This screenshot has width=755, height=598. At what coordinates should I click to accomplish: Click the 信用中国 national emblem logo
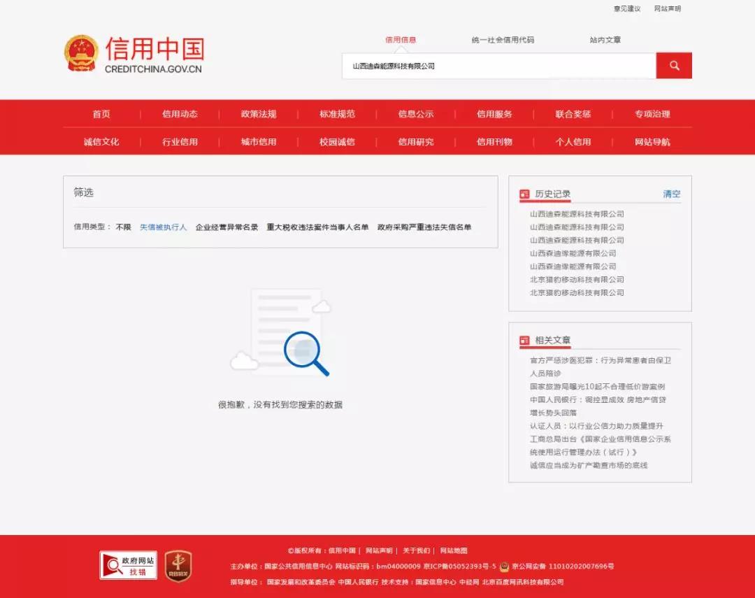(x=81, y=52)
